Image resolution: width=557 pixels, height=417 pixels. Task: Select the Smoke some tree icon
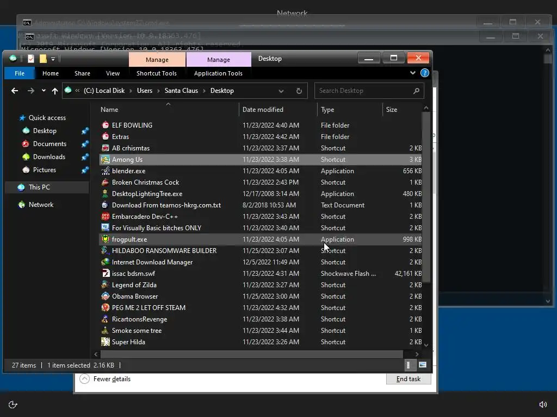pyautogui.click(x=105, y=331)
